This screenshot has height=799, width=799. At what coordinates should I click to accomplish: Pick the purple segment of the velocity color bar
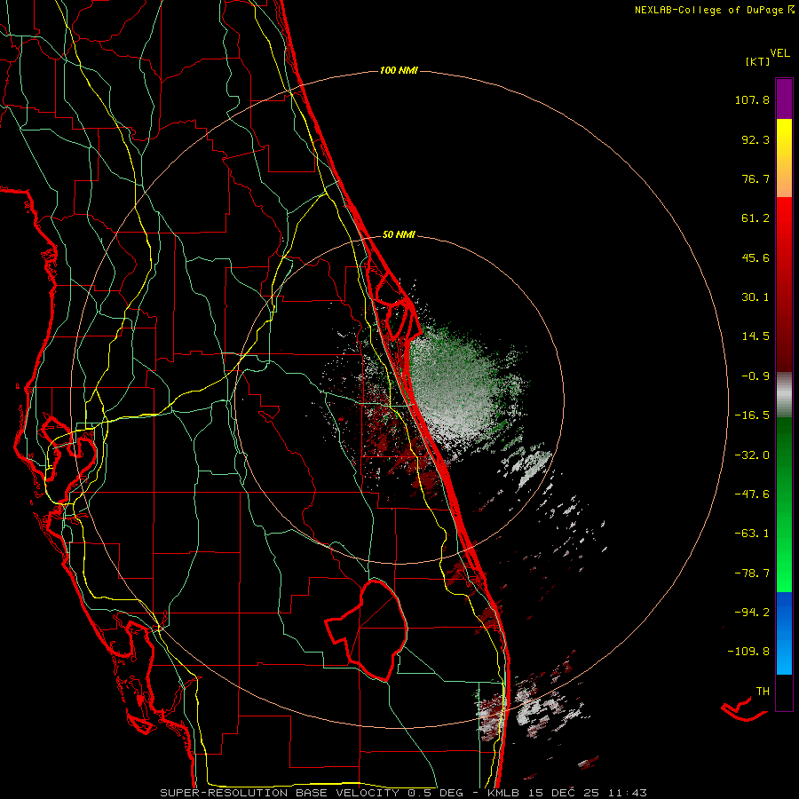(x=784, y=99)
